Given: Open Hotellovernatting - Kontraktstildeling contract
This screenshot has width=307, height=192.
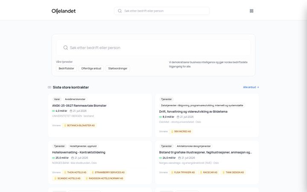Looking at the screenshot, I should point(79,152).
